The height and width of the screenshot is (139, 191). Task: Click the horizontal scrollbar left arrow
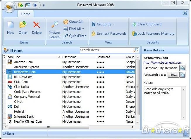click(x=5, y=127)
